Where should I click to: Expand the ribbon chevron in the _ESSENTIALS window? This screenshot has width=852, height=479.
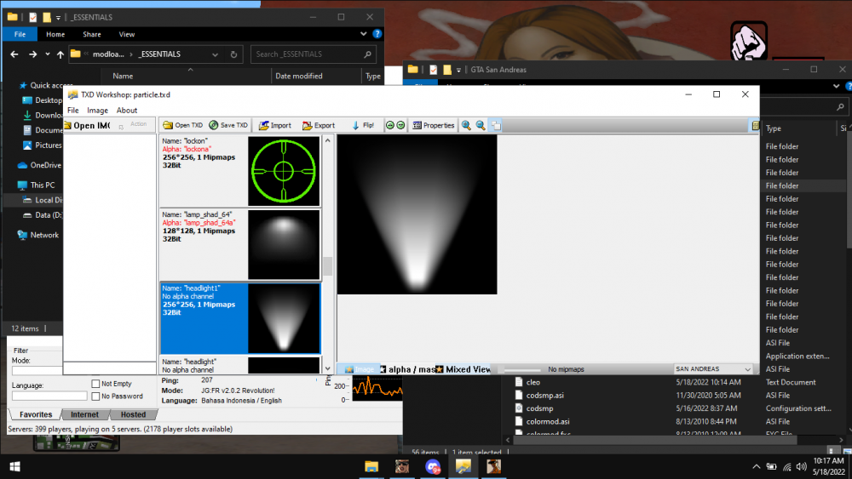click(x=364, y=34)
